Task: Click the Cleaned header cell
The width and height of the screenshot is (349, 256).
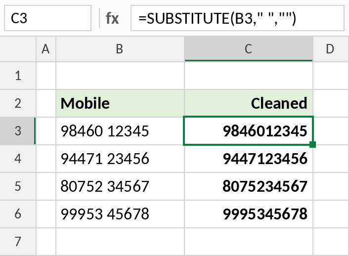Action: pos(249,103)
